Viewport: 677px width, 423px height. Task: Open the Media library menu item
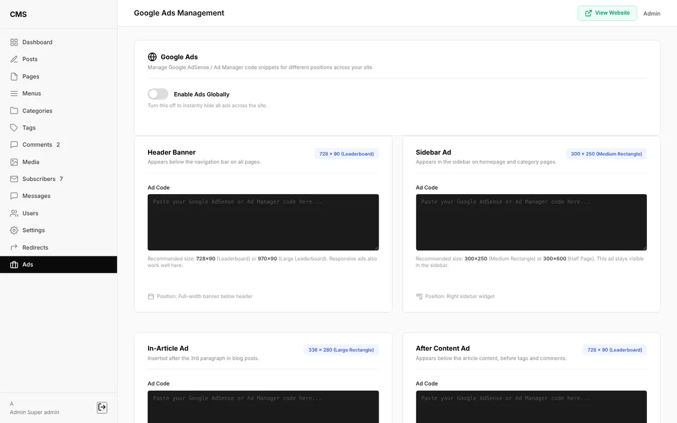pyautogui.click(x=58, y=162)
